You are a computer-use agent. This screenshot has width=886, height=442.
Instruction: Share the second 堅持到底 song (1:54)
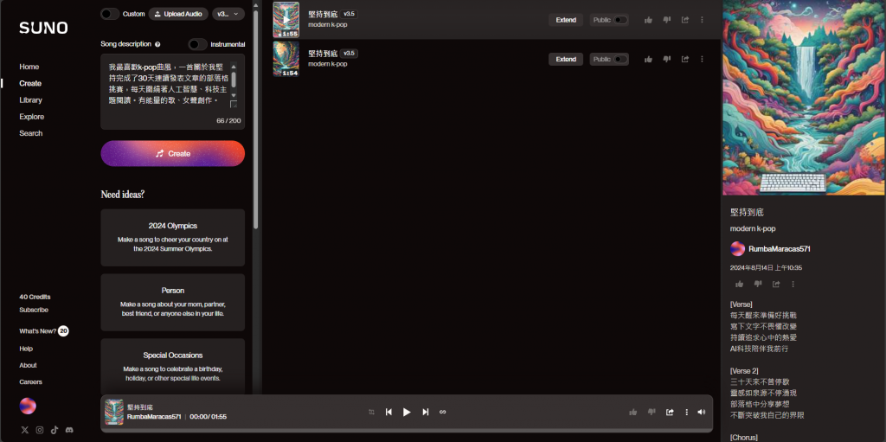(685, 59)
